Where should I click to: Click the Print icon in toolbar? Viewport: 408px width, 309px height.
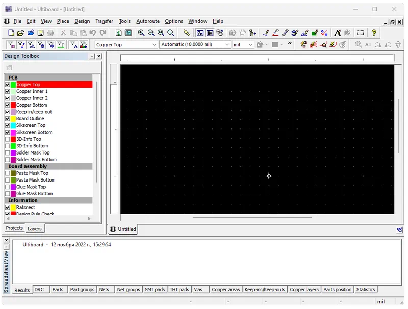coord(50,33)
